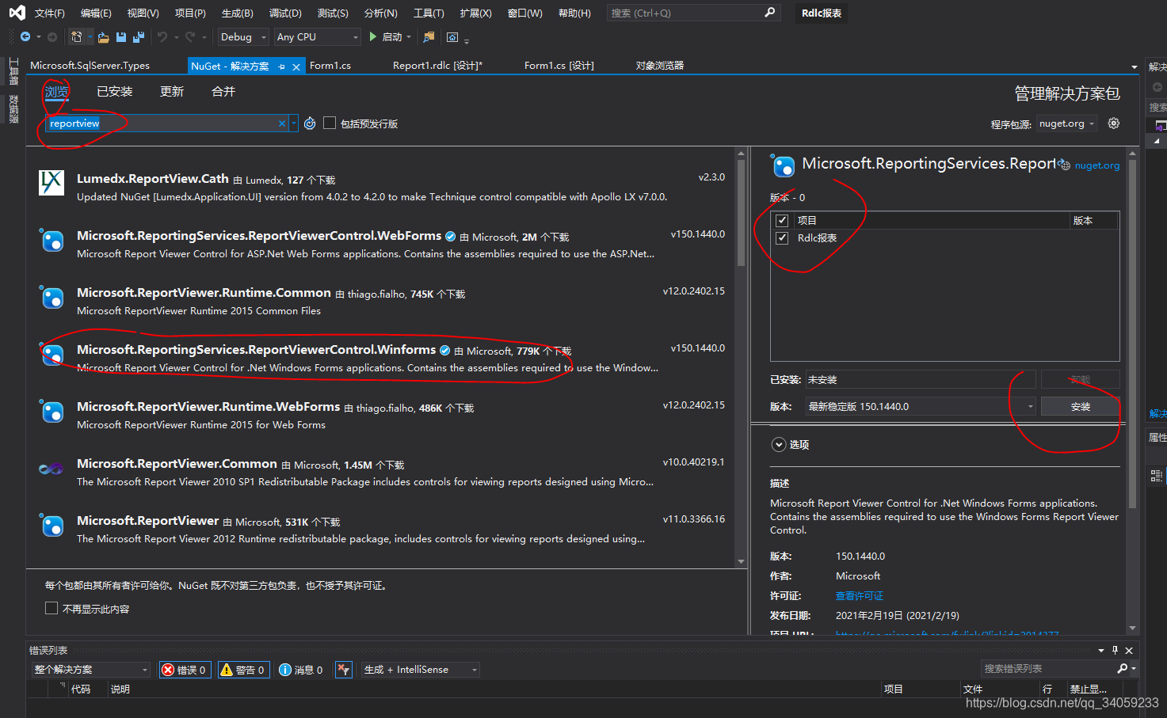Open the Build + IntelliSense dropdown
This screenshot has height=718, width=1167.
tap(421, 670)
